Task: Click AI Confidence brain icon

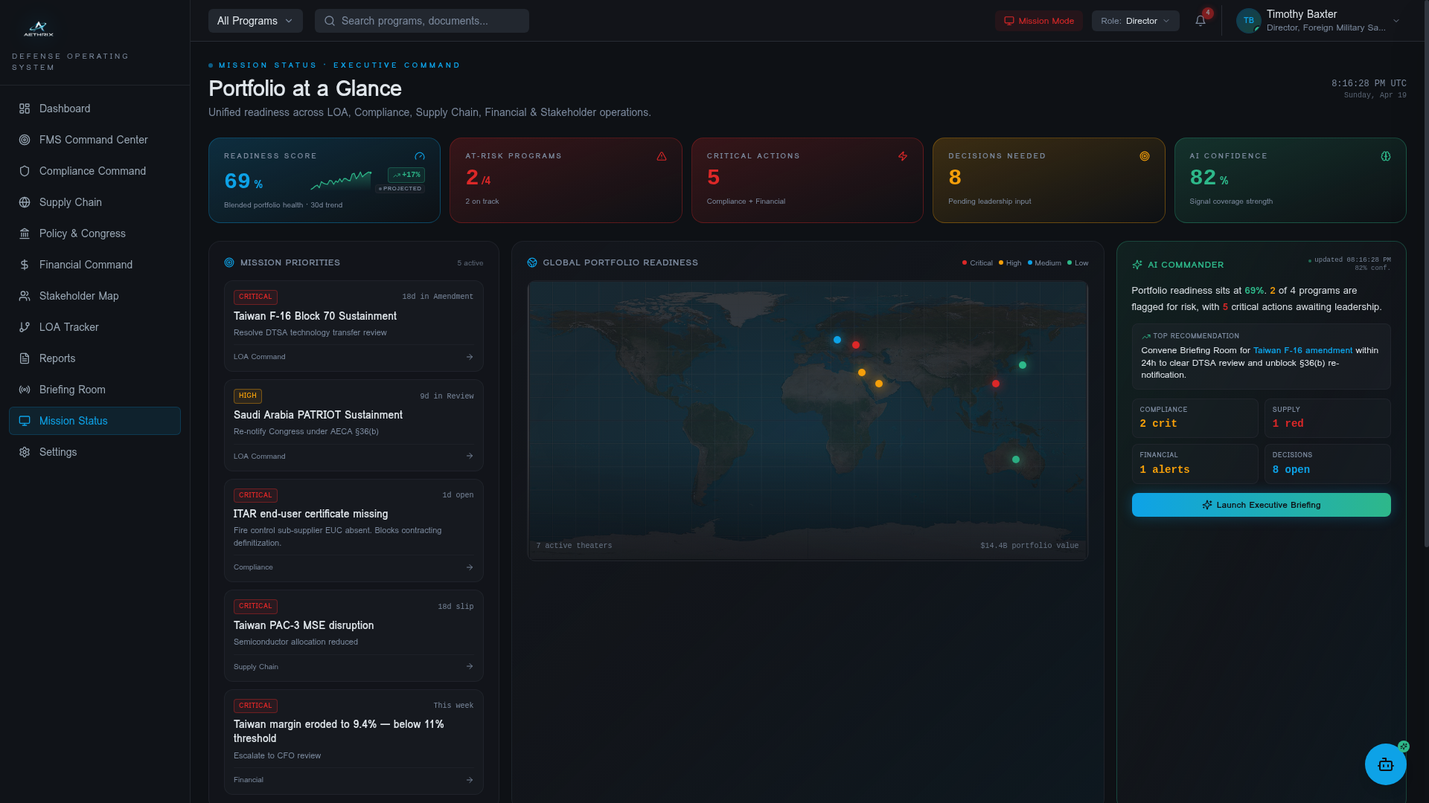Action: point(1386,156)
